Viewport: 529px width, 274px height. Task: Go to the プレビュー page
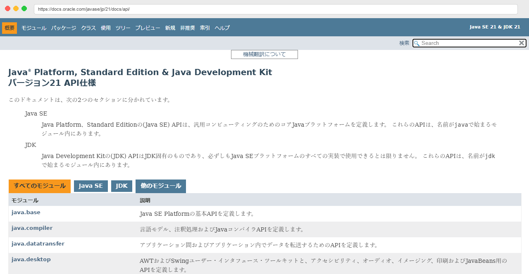click(x=148, y=28)
